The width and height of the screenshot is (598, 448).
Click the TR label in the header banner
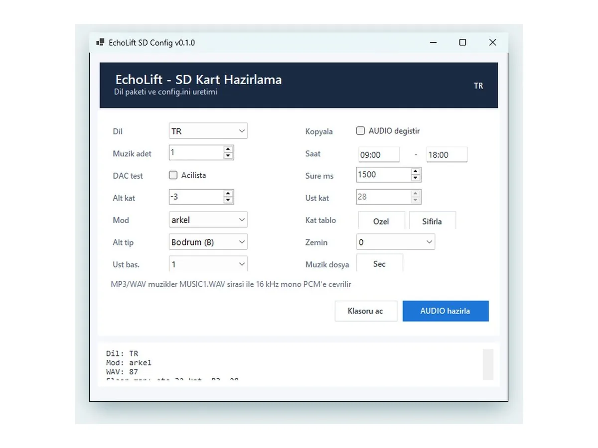point(478,86)
